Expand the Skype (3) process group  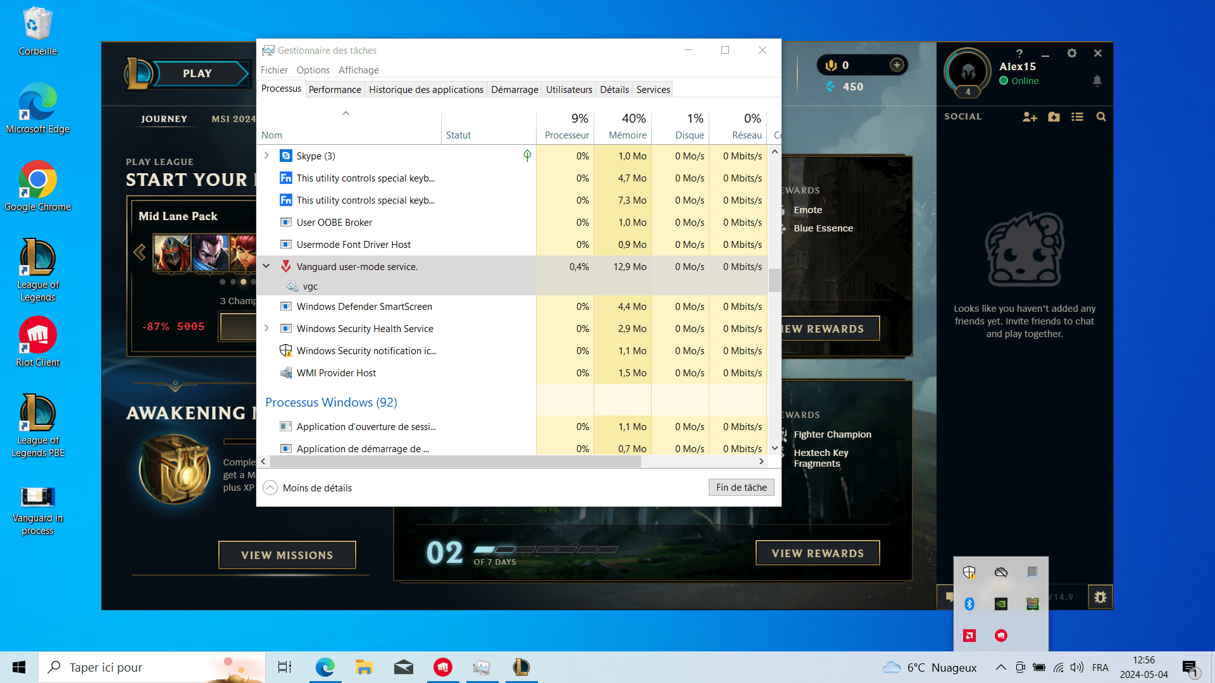click(x=266, y=156)
